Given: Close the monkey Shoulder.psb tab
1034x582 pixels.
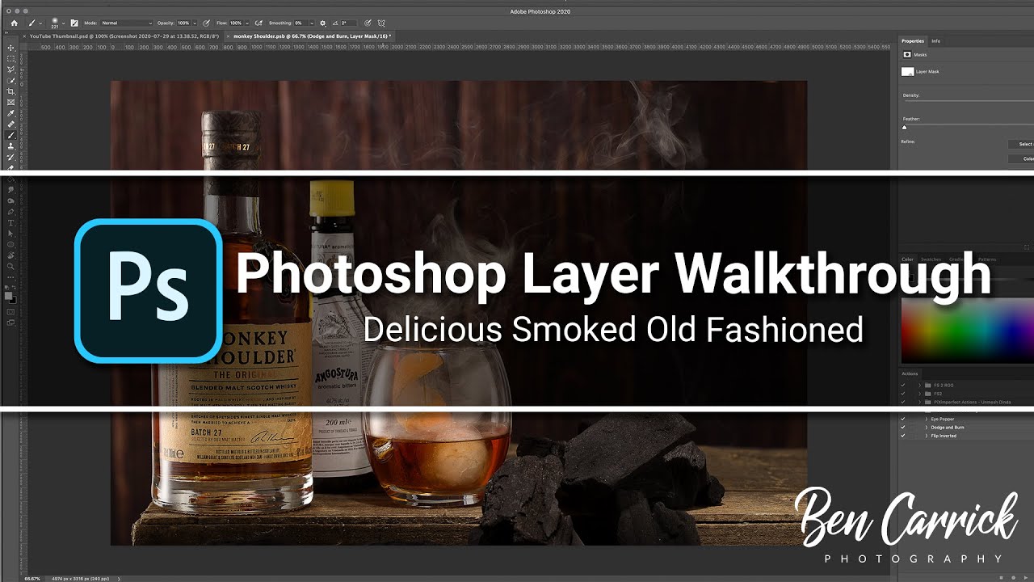Looking at the screenshot, I should coord(229,36).
